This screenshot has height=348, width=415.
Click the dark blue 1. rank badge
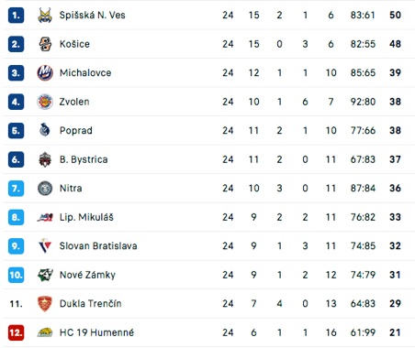coord(16,16)
